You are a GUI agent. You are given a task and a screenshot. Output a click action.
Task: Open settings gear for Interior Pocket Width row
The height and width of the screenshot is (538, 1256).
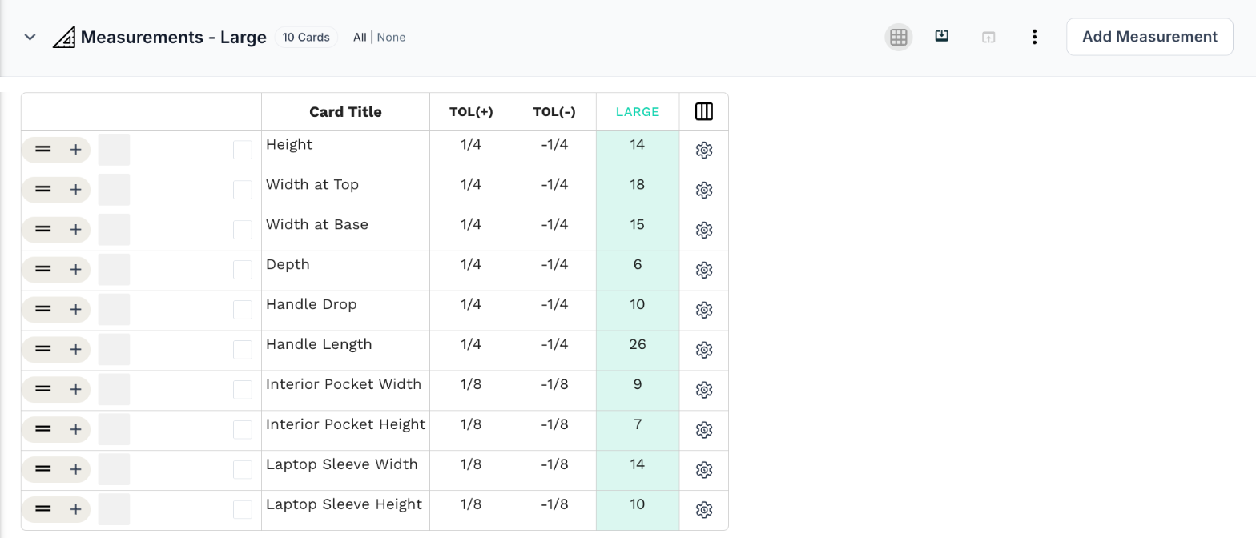click(x=704, y=390)
